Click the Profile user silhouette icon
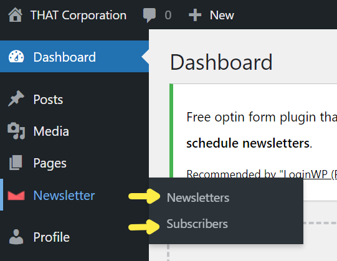The height and width of the screenshot is (261, 337). (16, 237)
